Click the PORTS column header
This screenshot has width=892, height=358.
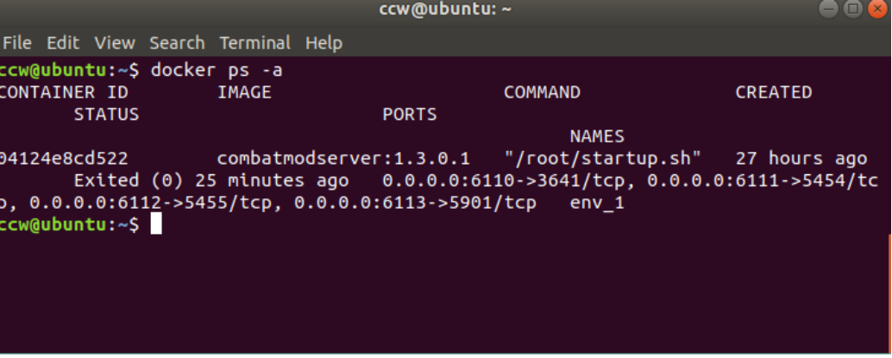click(x=410, y=115)
